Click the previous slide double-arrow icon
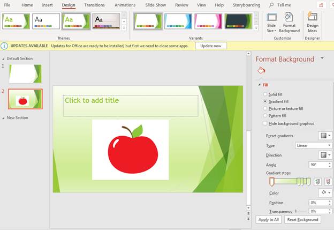 [248, 213]
